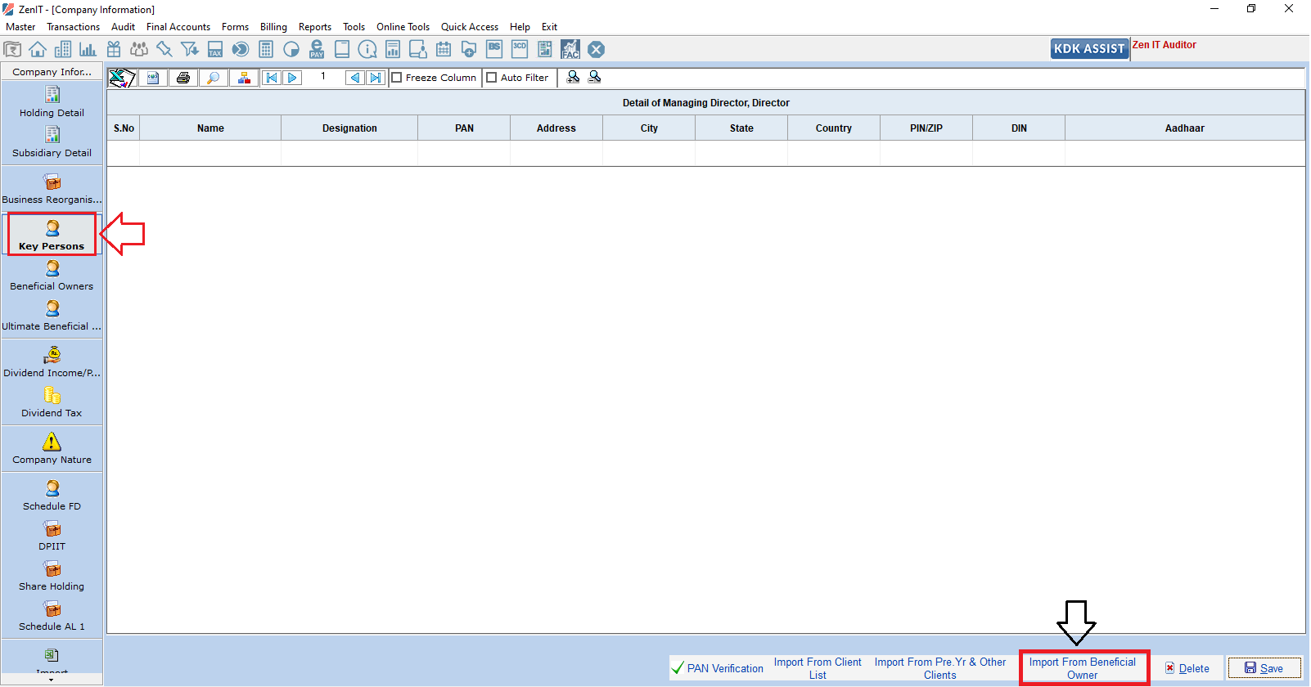Go to previous record arrow
Viewport: 1311px width, 687px height.
[355, 78]
